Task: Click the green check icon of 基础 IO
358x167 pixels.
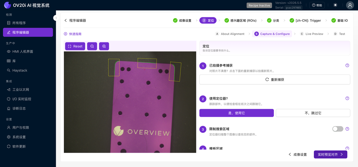Action: coord(334,21)
